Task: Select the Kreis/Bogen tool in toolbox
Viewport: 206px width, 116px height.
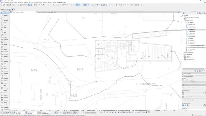Action: pos(4,88)
